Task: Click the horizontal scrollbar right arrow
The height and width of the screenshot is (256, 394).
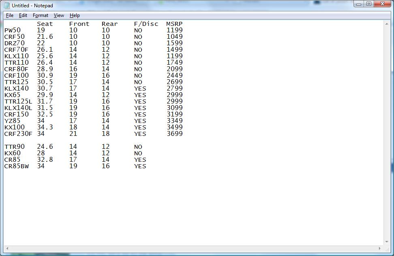Action: click(x=380, y=248)
